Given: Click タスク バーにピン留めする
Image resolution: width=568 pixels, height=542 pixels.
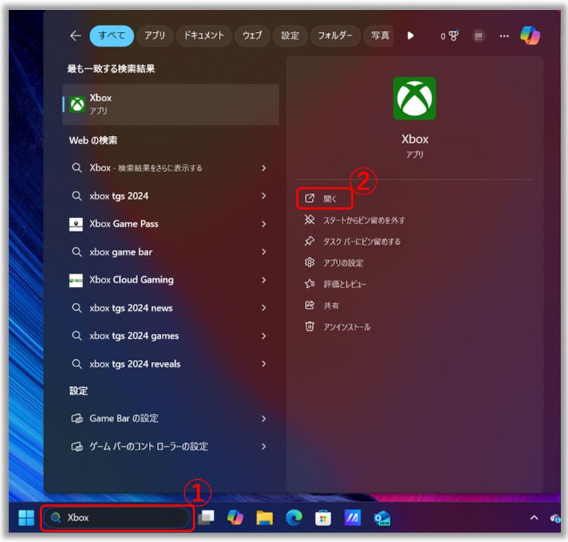Looking at the screenshot, I should (362, 241).
